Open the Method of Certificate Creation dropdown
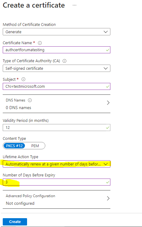The height and width of the screenshot is (227, 142). (57, 32)
